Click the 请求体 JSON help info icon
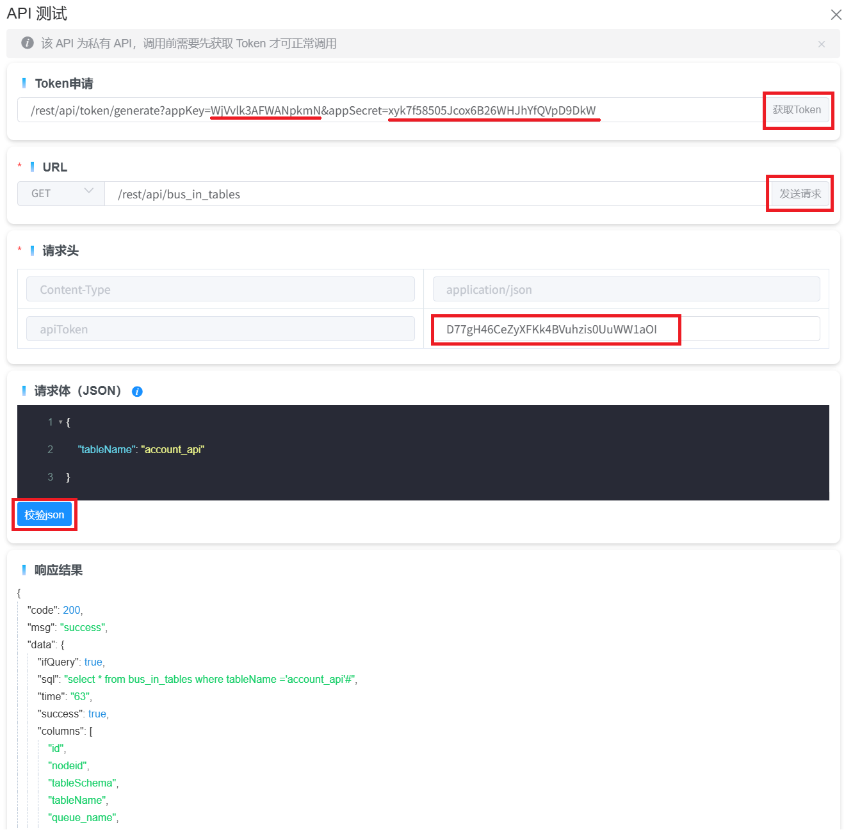Image resolution: width=844 pixels, height=839 pixels. [137, 392]
